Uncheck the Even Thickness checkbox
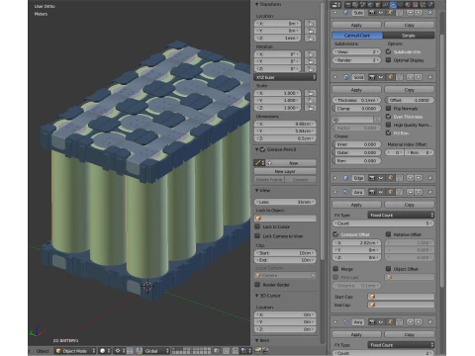 pyautogui.click(x=389, y=117)
